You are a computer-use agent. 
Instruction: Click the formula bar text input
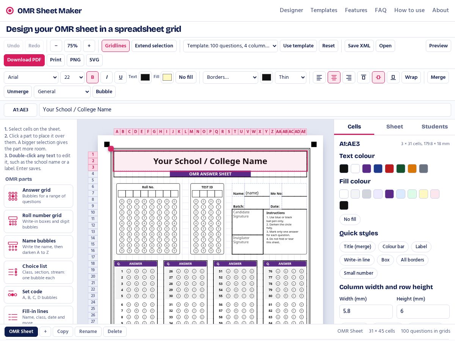(x=245, y=110)
